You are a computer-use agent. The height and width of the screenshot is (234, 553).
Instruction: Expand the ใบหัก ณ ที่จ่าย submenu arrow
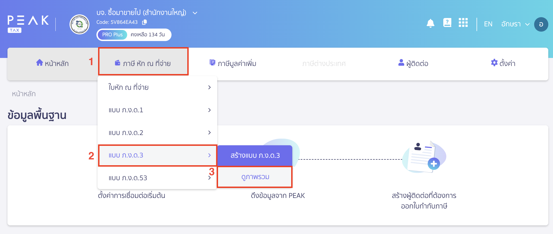[209, 87]
